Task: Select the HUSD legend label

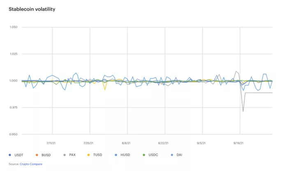Action: coord(125,155)
